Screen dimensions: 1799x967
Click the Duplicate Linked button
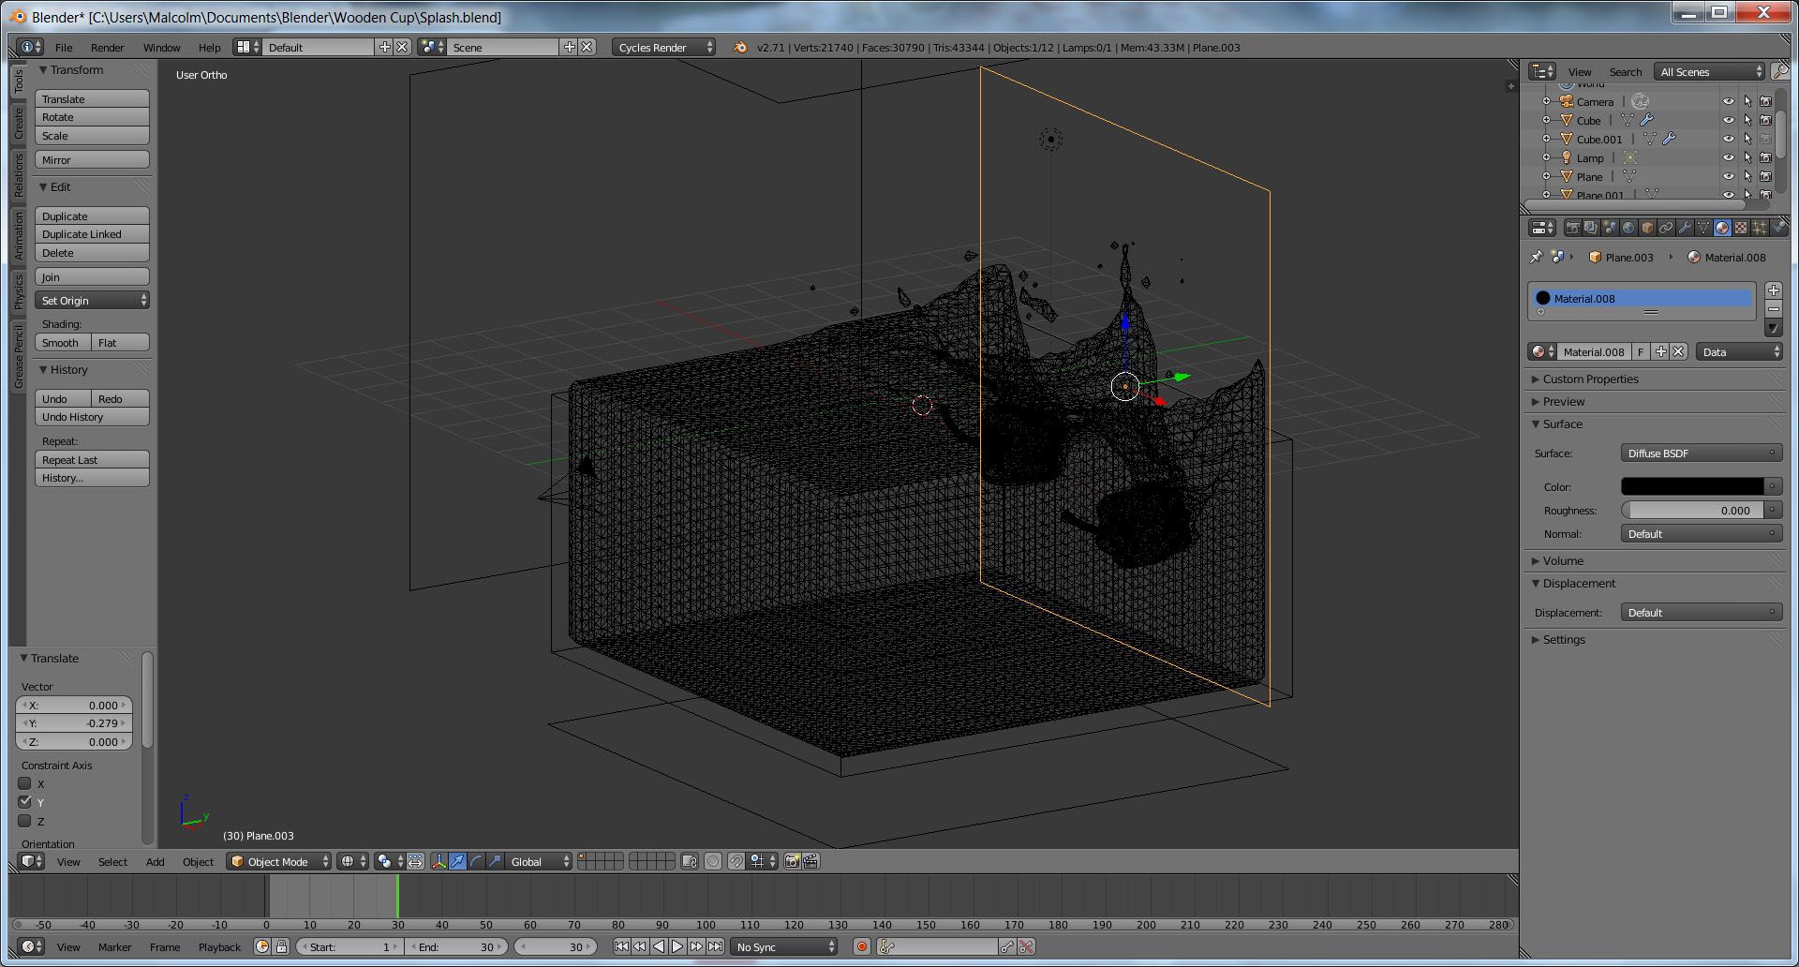(92, 234)
